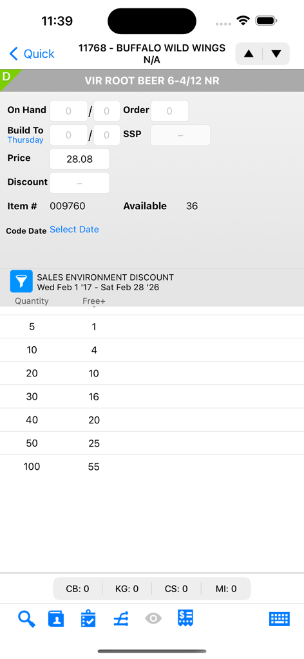The width and height of the screenshot is (304, 659).
Task: Select the CS: 0 unit segment
Action: point(176,589)
